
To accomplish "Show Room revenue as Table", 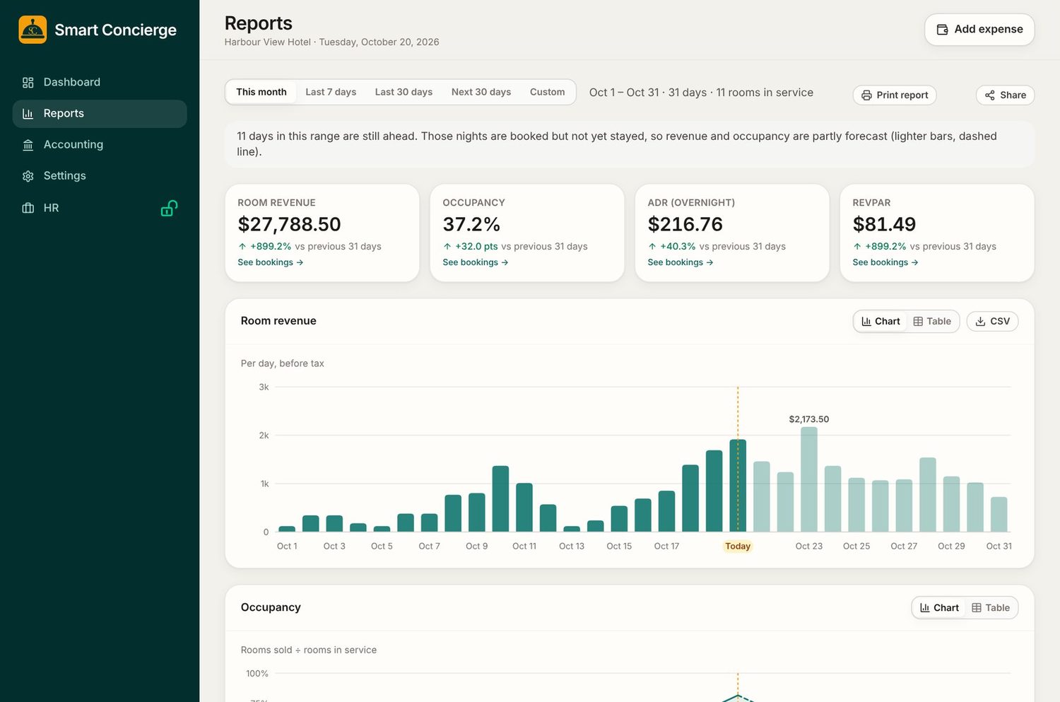I will click(x=932, y=322).
